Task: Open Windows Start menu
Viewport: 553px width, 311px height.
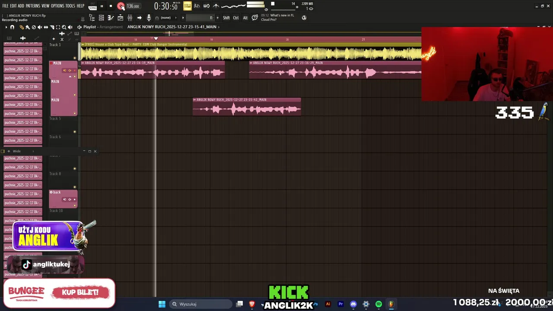Action: pyautogui.click(x=162, y=304)
